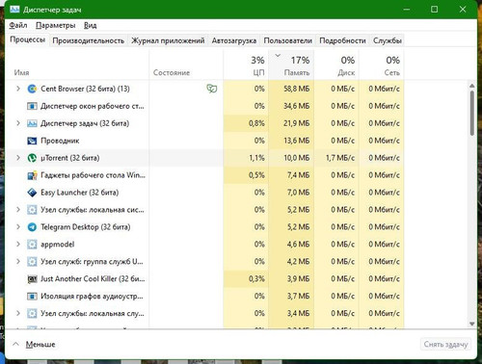Screen dimensions: 482x364
Task: Switch to the Подробности tab
Action: tap(342, 40)
